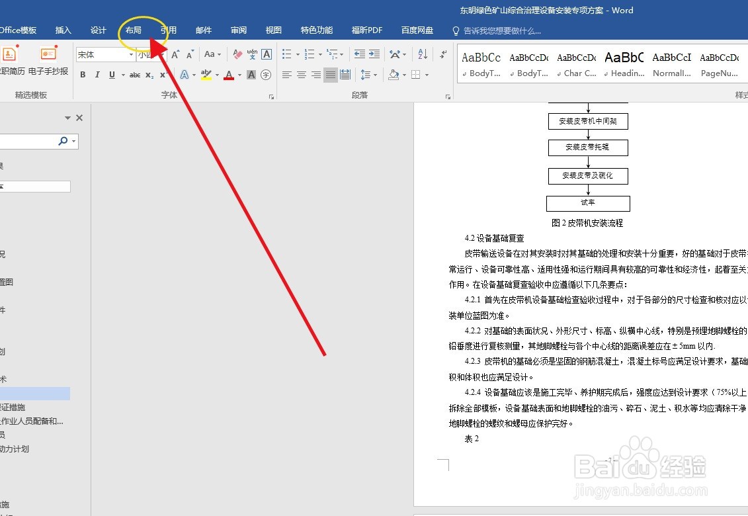This screenshot has width=748, height=516.
Task: Switch to the 布局 ribbon tab
Action: (x=134, y=30)
